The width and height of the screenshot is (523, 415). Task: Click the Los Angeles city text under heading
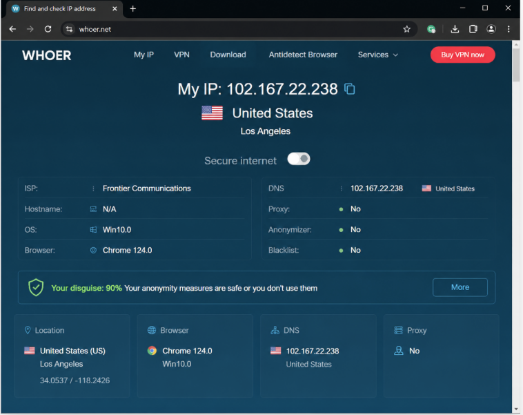266,131
